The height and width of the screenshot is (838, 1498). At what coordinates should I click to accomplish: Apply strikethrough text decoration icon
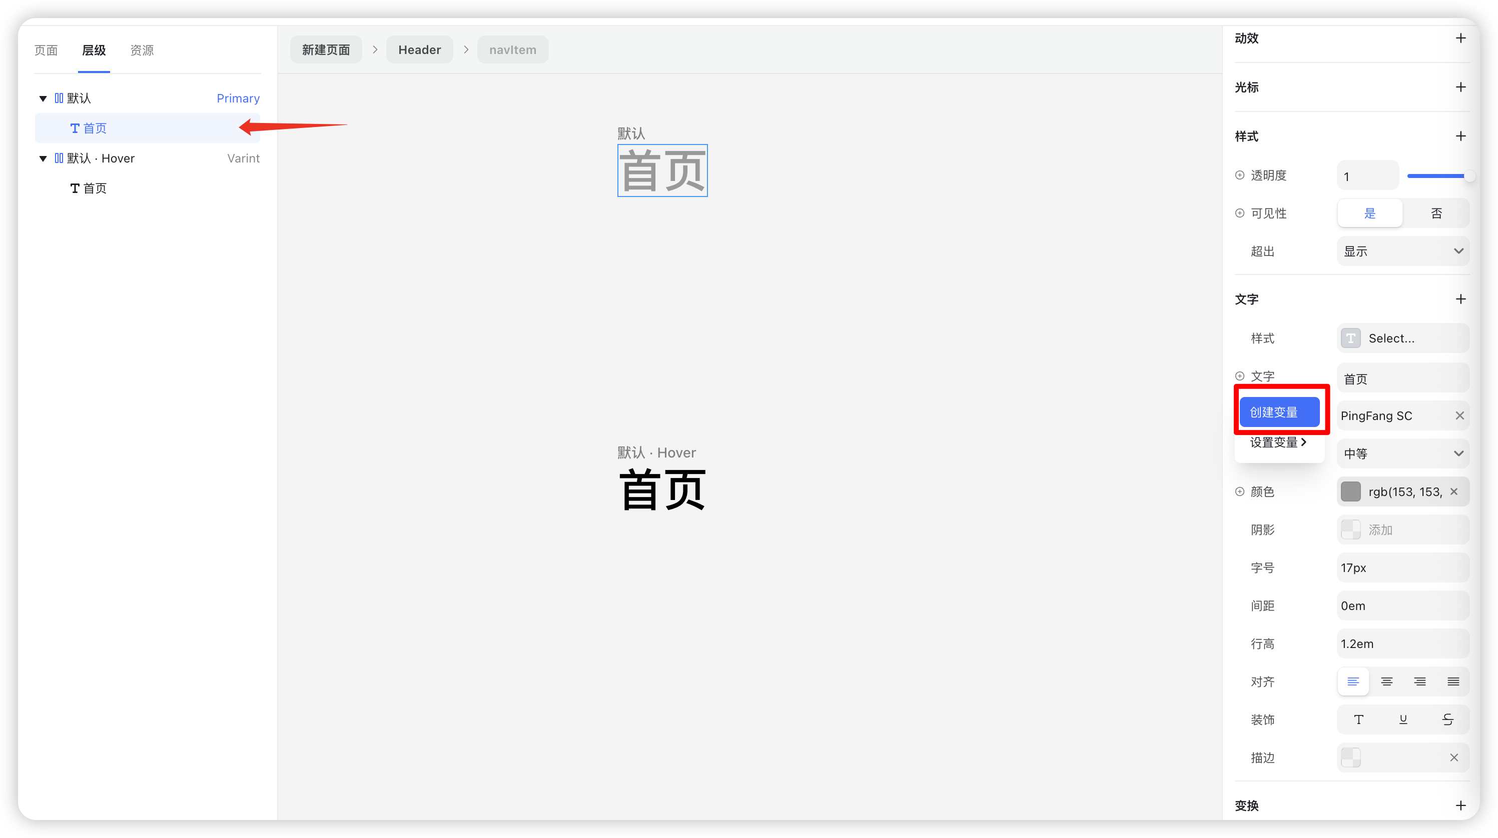click(1447, 719)
